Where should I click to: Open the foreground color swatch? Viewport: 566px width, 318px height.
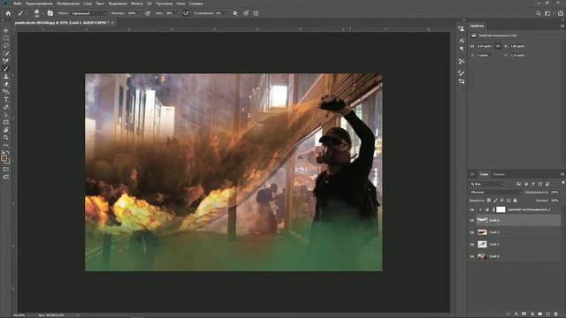click(4, 158)
